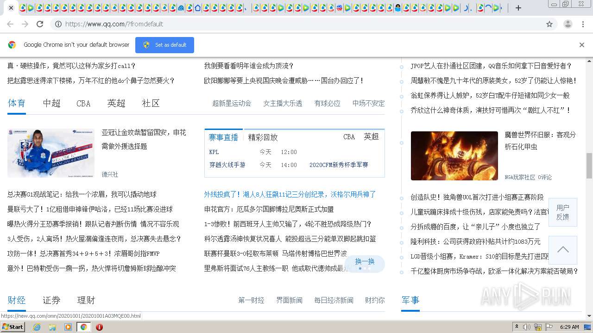The image size is (593, 333).
Task: Open 魔兽世界怀旧服 article title
Action: [x=540, y=141]
